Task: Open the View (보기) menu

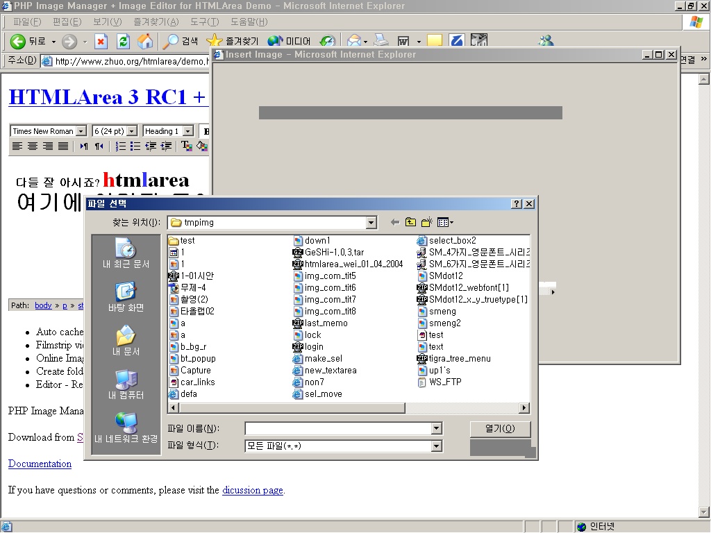Action: tap(108, 22)
